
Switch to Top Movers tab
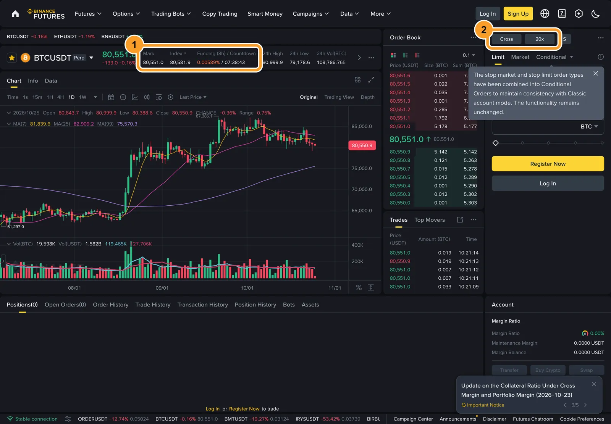430,220
